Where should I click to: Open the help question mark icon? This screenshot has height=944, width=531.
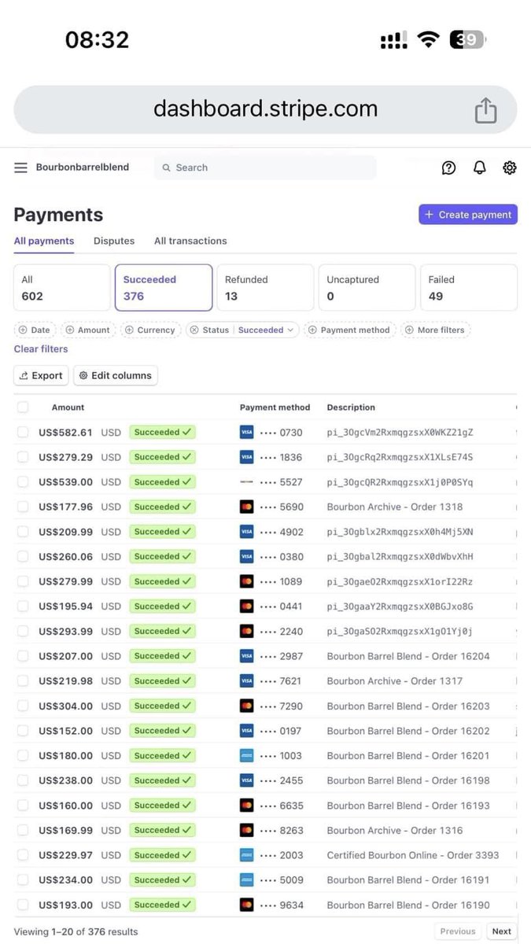pos(449,168)
